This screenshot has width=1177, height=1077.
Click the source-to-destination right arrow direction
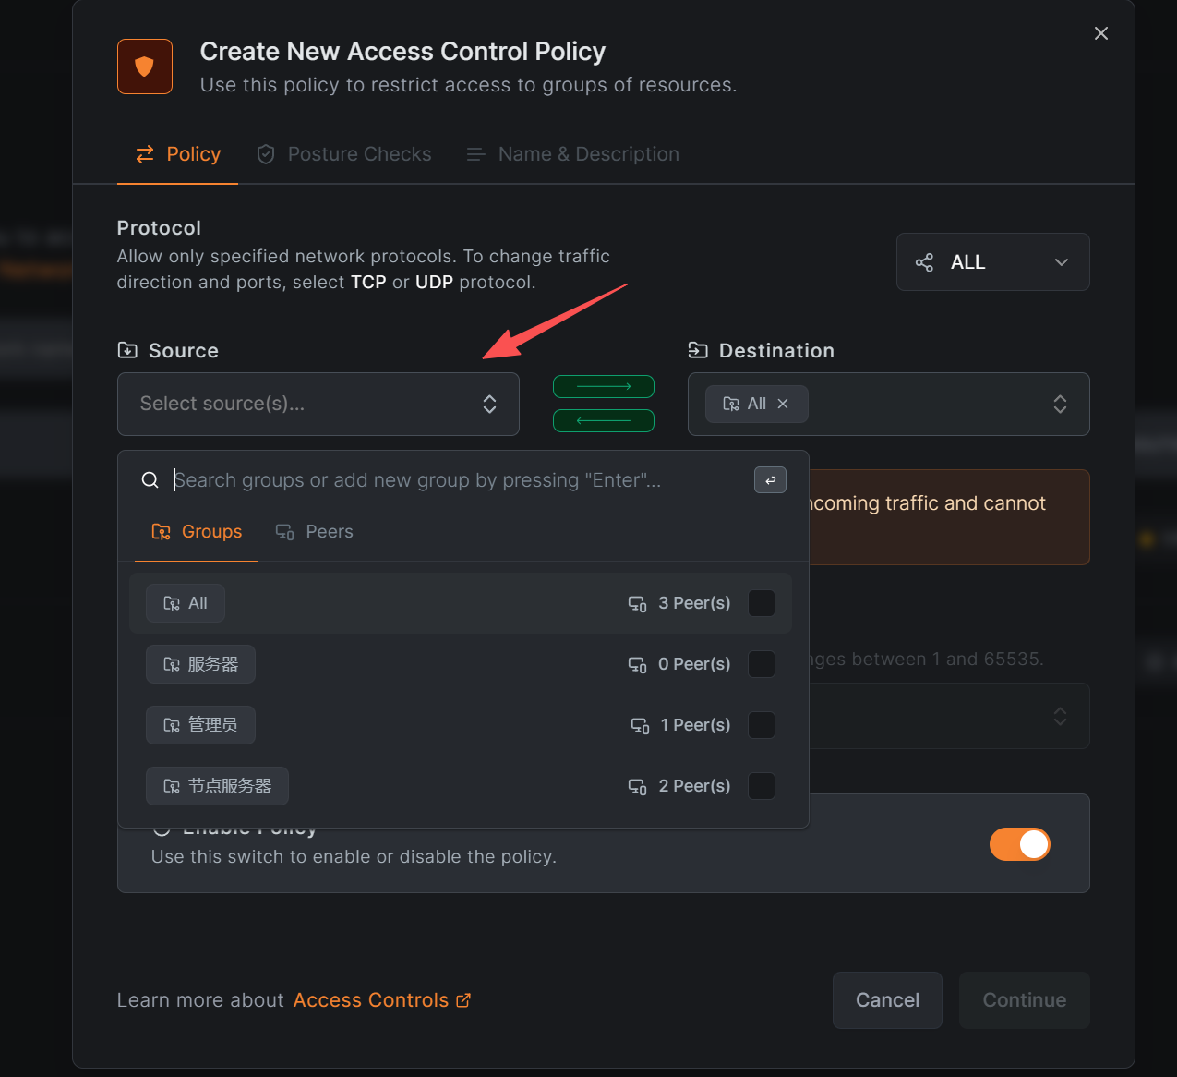tap(604, 386)
